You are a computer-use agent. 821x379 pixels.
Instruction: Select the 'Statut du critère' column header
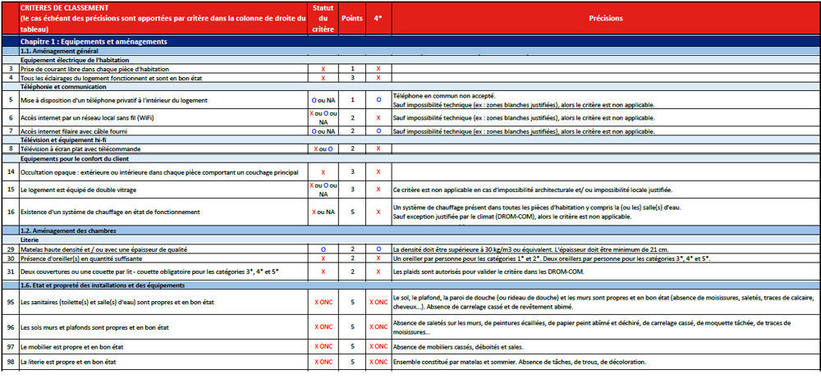(x=323, y=18)
